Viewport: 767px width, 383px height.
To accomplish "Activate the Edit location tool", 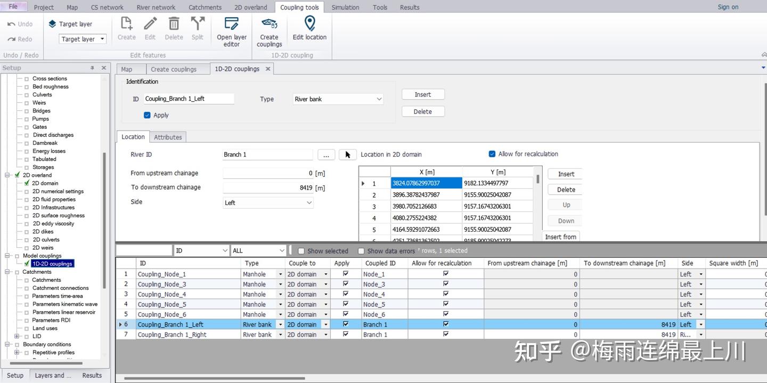I will [x=309, y=27].
